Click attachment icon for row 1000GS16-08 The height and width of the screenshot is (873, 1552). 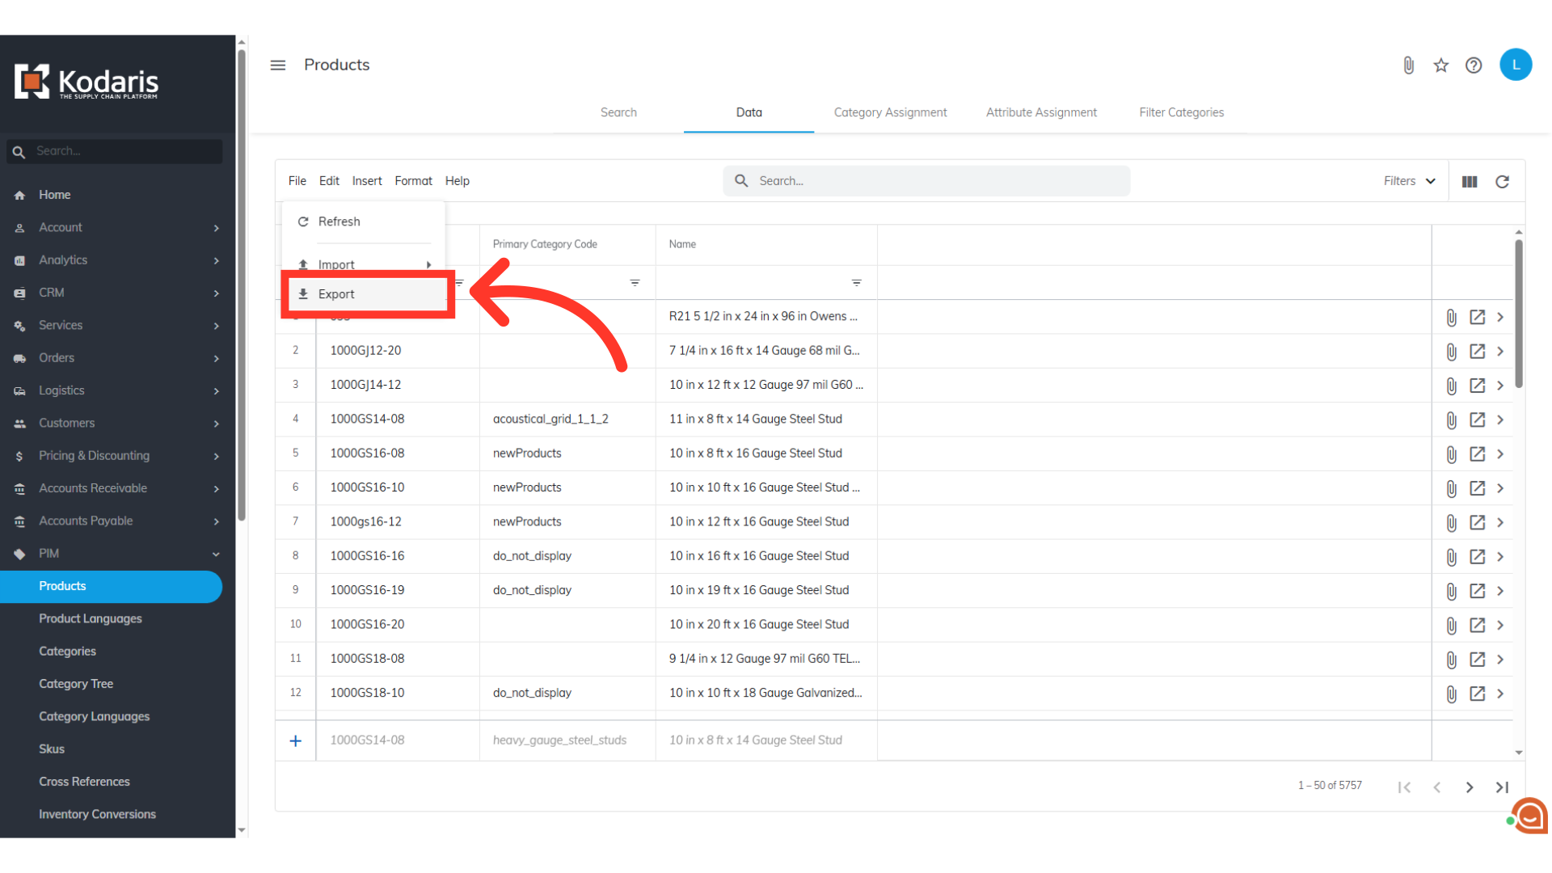pyautogui.click(x=1451, y=454)
